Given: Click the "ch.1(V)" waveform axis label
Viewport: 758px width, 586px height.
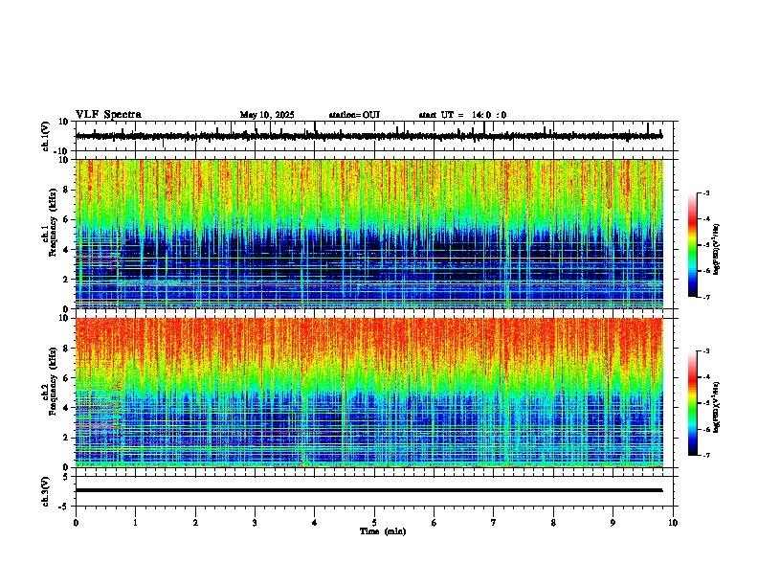Looking at the screenshot, I should click(46, 136).
